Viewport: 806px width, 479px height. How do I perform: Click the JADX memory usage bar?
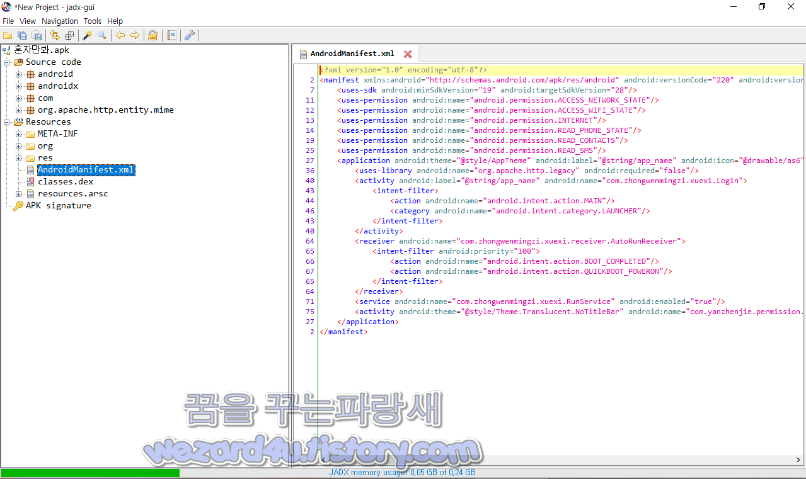(403, 473)
